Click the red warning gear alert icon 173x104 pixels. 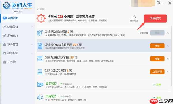coord(41,18)
